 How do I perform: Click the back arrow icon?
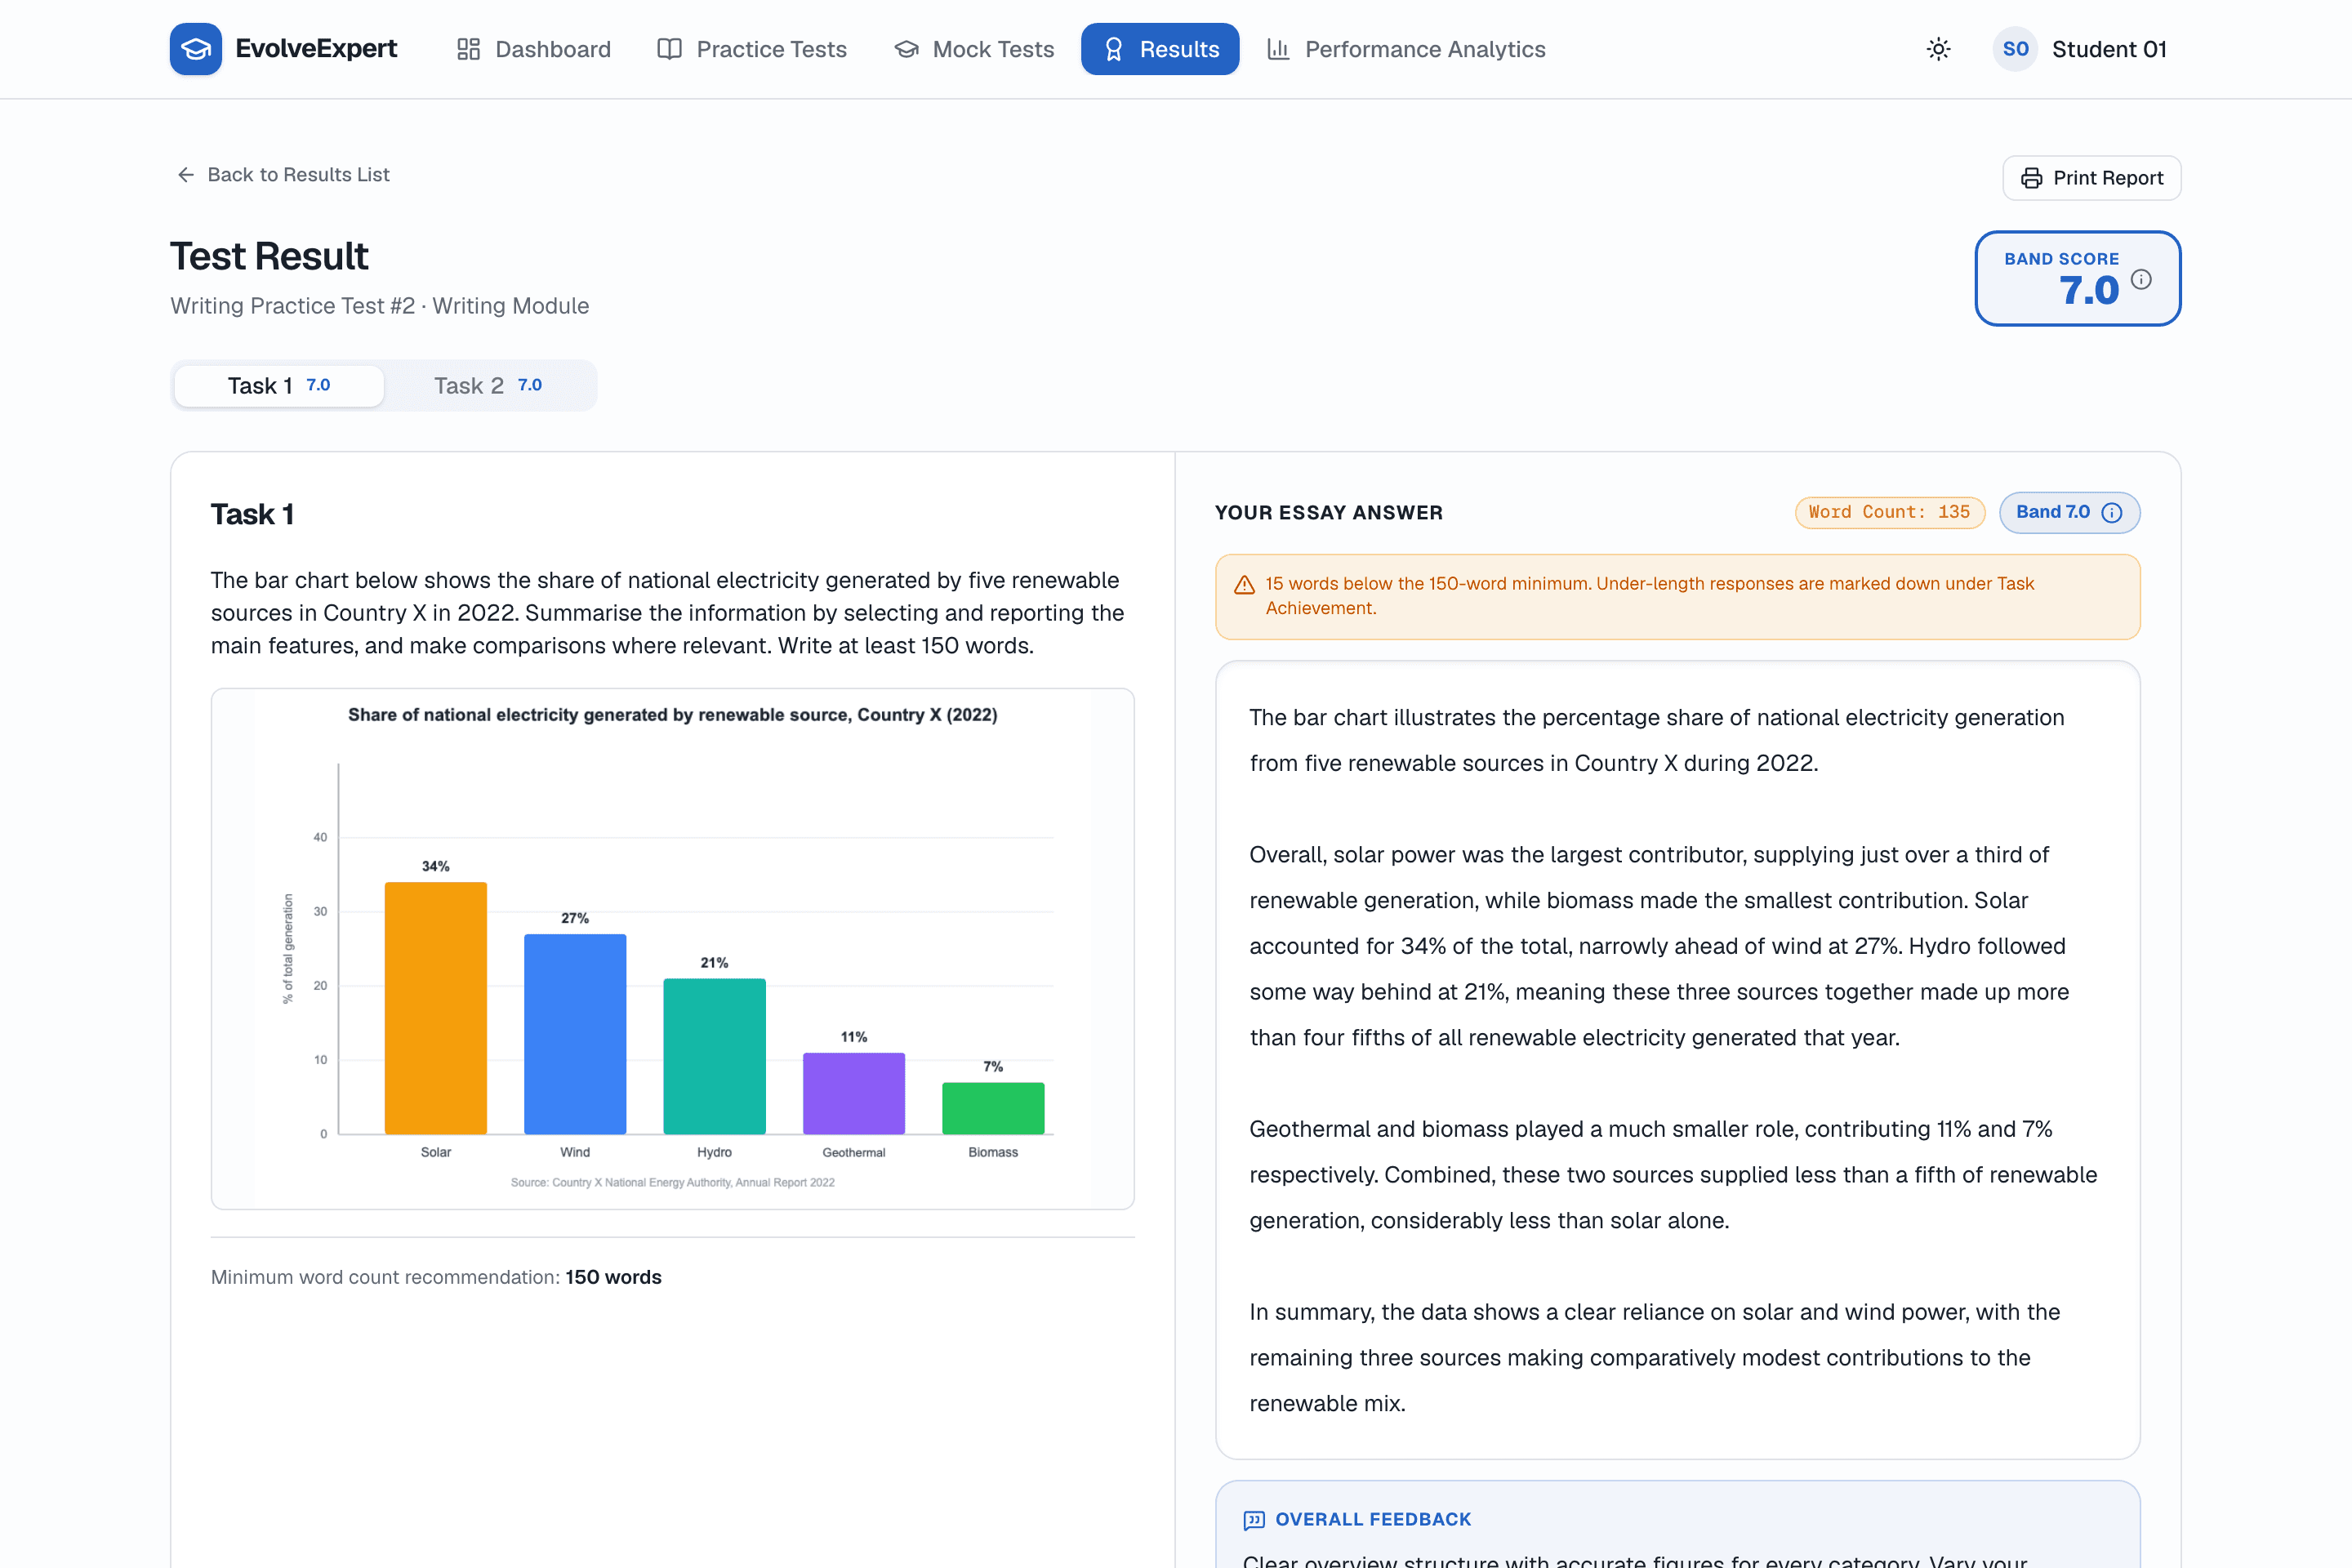pyautogui.click(x=186, y=175)
